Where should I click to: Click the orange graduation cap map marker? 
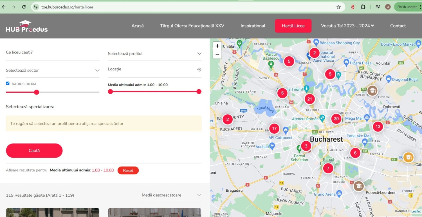(408, 157)
